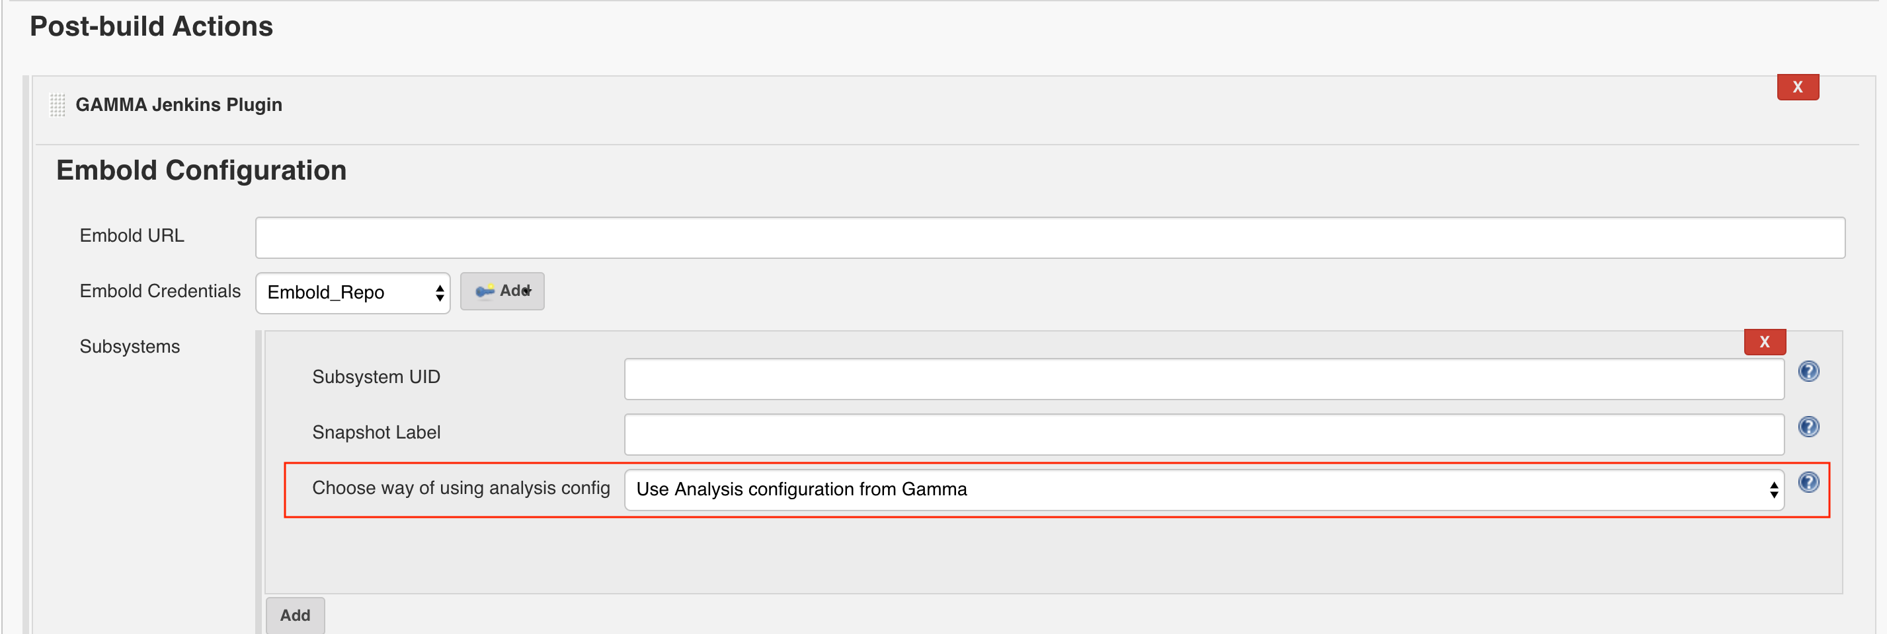Image resolution: width=1887 pixels, height=634 pixels.
Task: Add another subsystem with bottom Add button
Action: coord(295,616)
